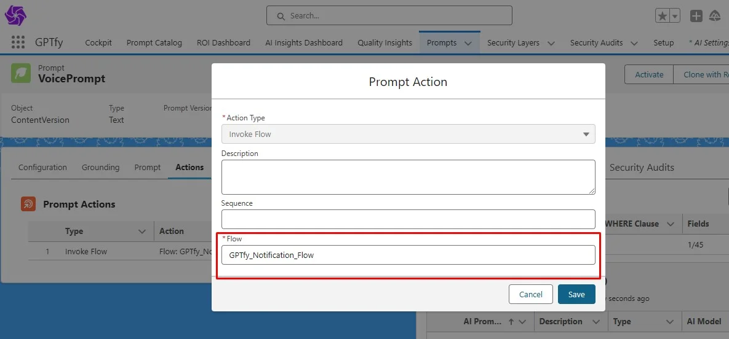Click the orange Prompt Actions icon
729x339 pixels.
point(28,204)
